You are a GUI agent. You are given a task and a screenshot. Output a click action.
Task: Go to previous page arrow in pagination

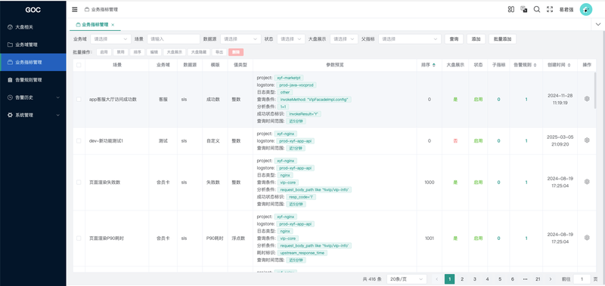click(437, 279)
